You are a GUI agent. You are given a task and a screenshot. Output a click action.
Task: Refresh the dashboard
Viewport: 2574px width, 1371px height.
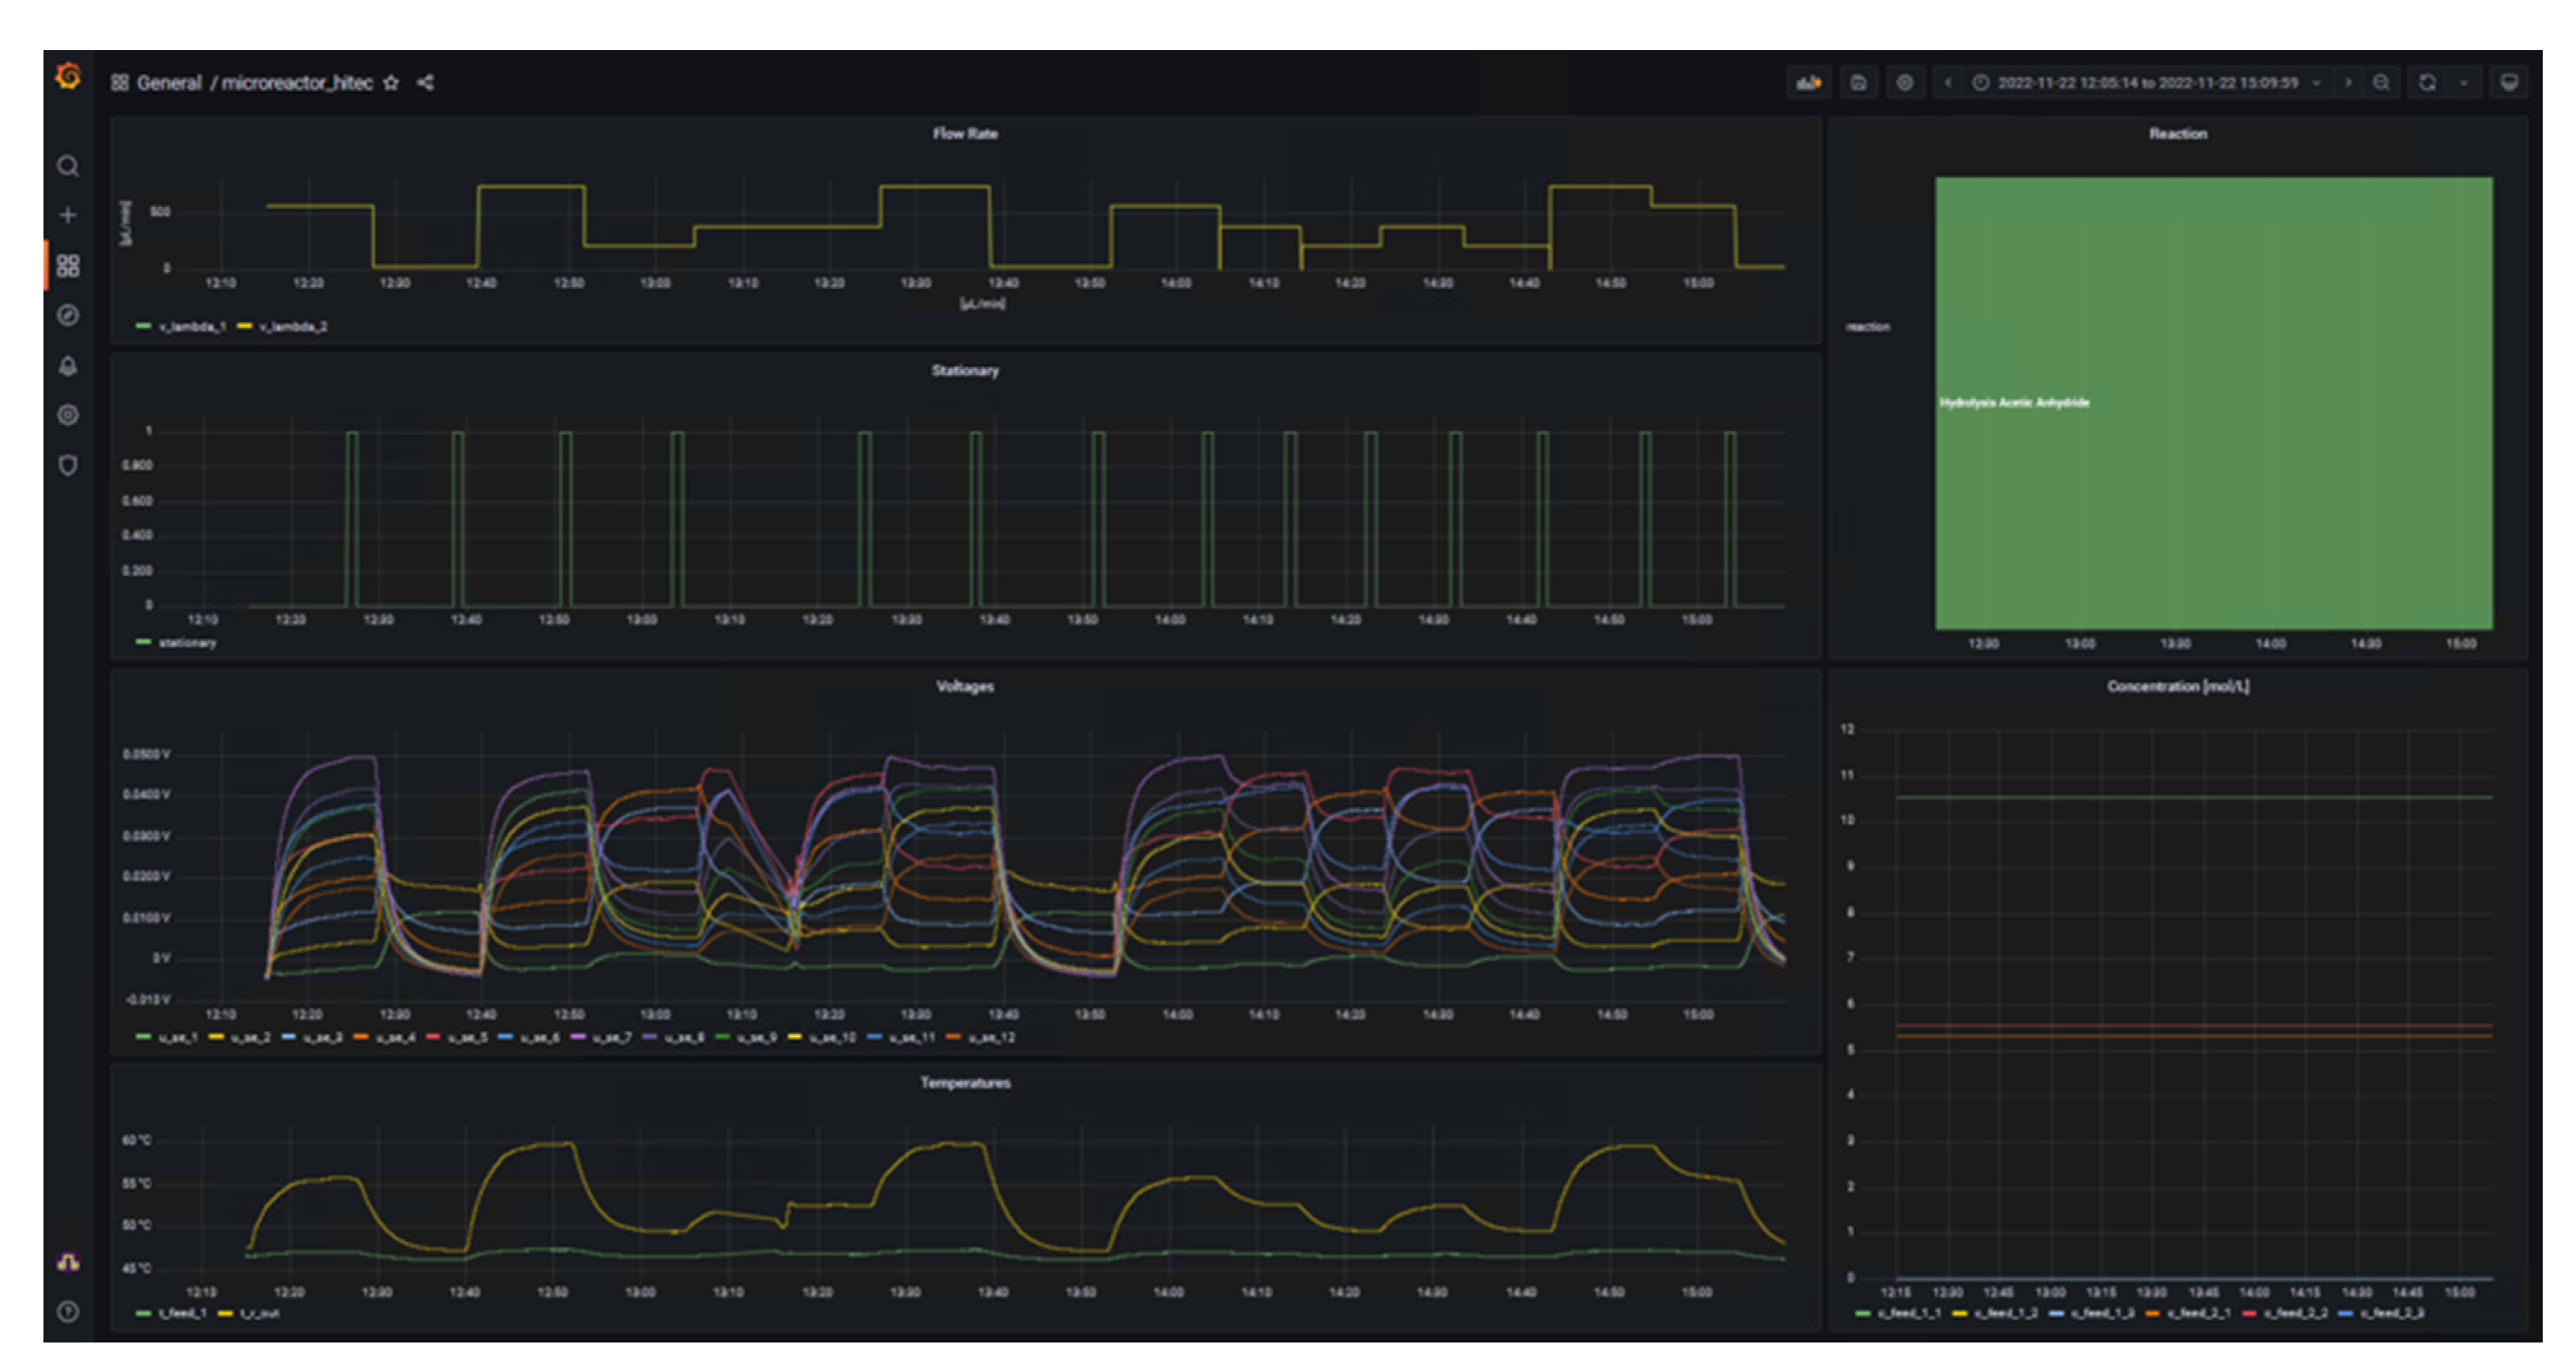click(x=2428, y=83)
